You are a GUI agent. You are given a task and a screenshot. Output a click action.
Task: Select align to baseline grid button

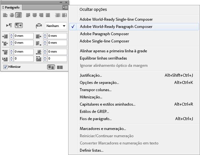pos(60,67)
